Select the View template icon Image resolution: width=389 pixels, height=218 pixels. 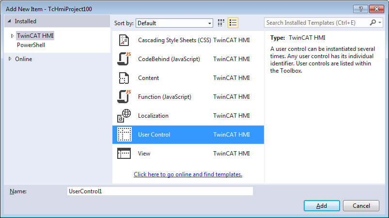tap(124, 153)
